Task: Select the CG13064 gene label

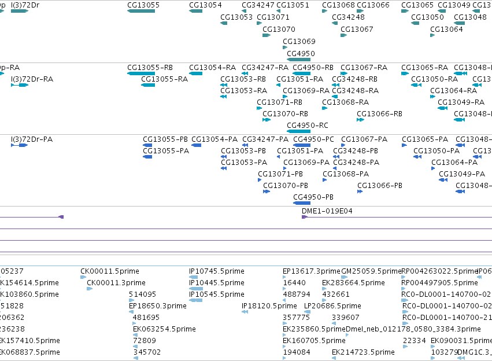Action: 446,29
